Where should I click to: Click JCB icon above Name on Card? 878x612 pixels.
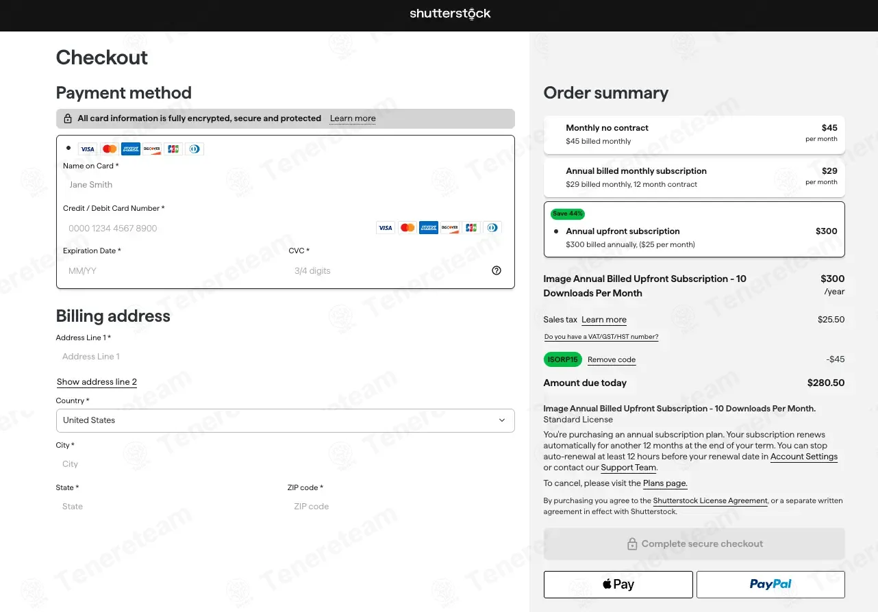173,149
